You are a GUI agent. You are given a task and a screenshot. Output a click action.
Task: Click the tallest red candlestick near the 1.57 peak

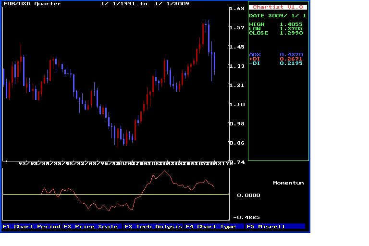(203, 34)
